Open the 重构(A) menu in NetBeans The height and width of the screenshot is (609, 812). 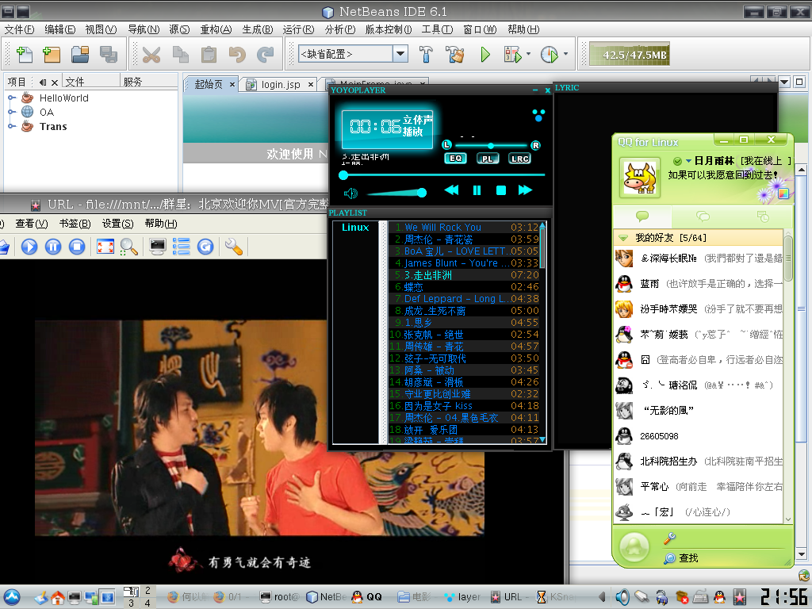click(216, 29)
